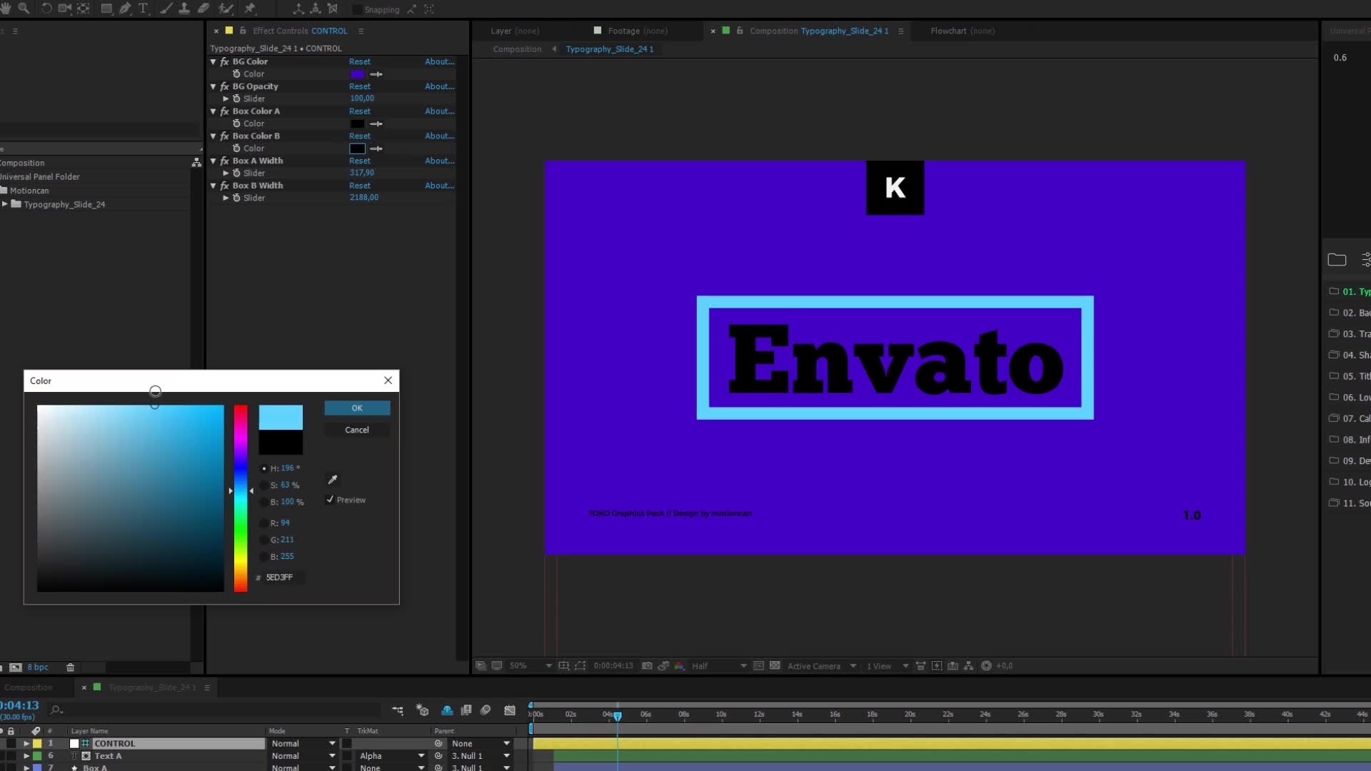Enable motion blur switch in timeline
Image resolution: width=1371 pixels, height=771 pixels.
[486, 710]
